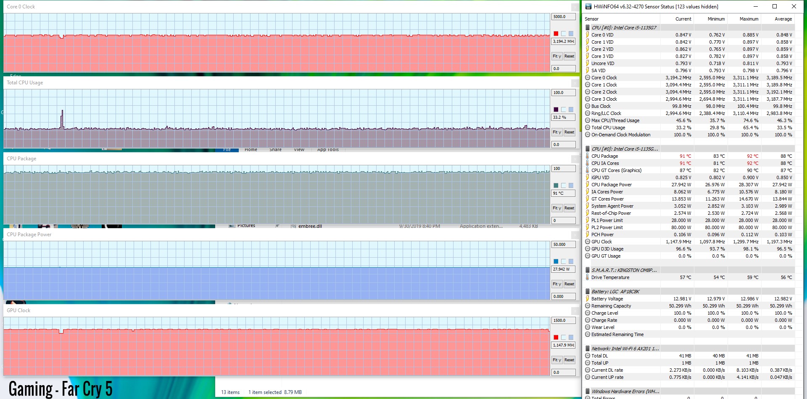Viewport: 807px width, 399px height.
Task: Click the thermometer icon beside CPU GT Cores (Graphics)
Action: [x=588, y=170]
